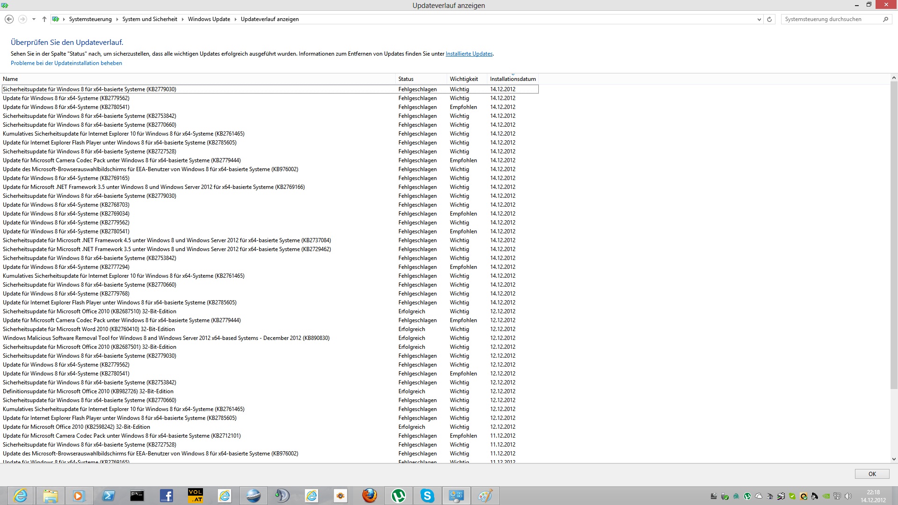Click the magnifier search icon

885,19
